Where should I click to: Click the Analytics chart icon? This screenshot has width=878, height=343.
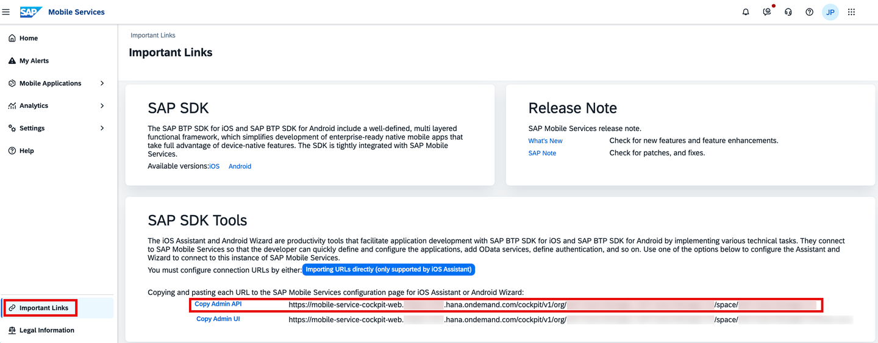pyautogui.click(x=12, y=105)
